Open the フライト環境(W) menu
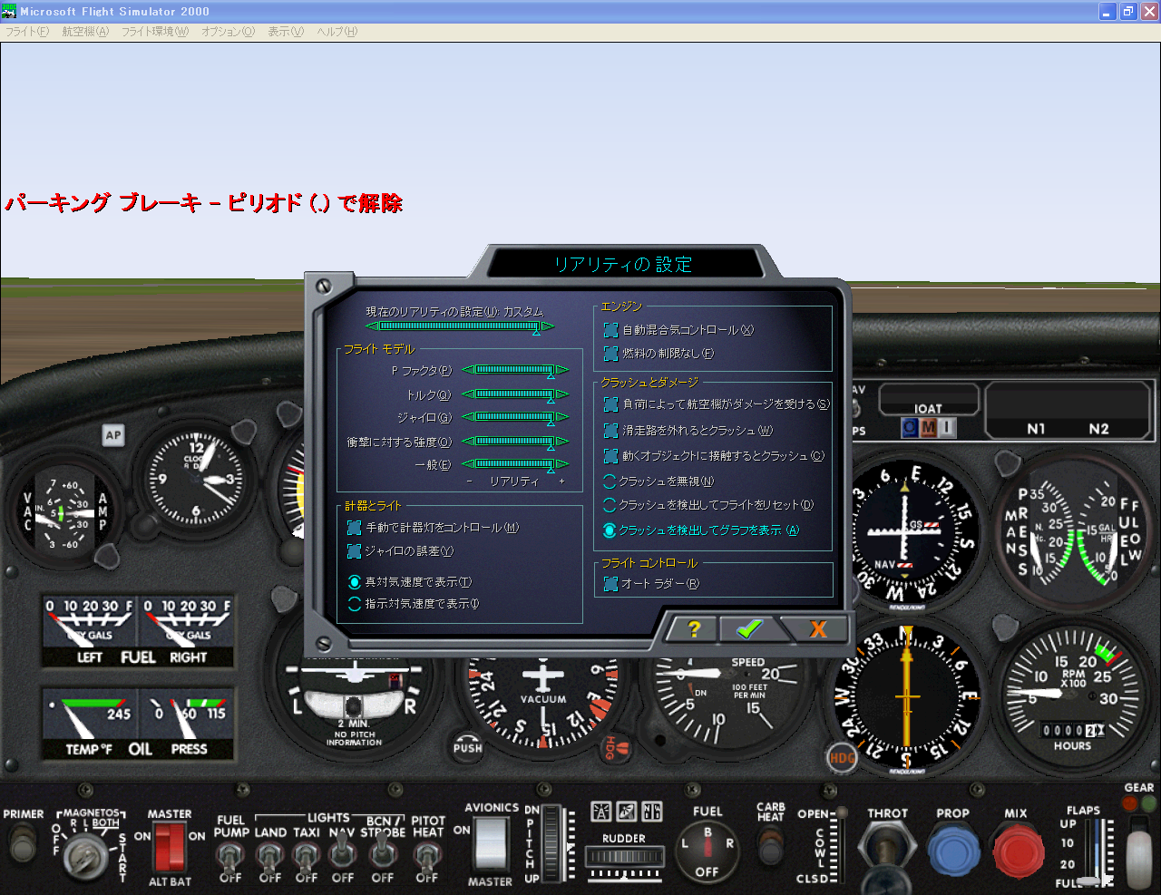 click(155, 32)
